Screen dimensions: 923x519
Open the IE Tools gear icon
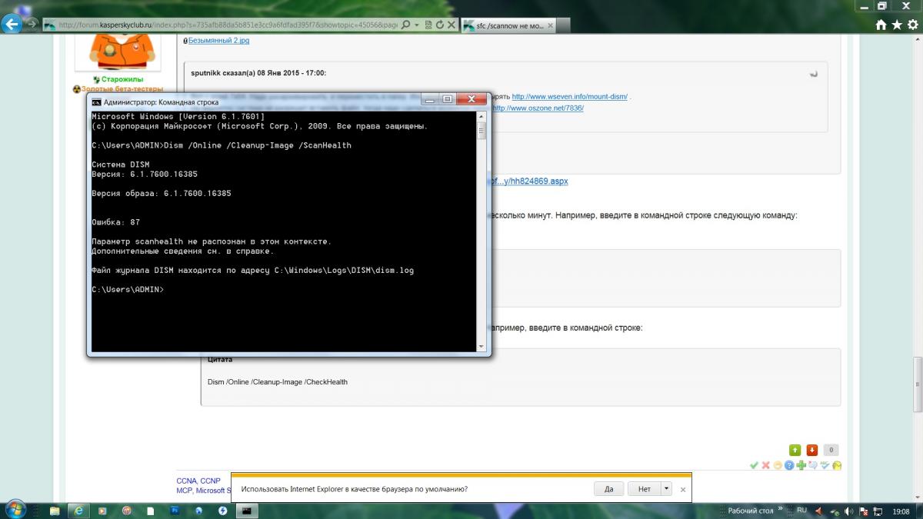[x=911, y=25]
